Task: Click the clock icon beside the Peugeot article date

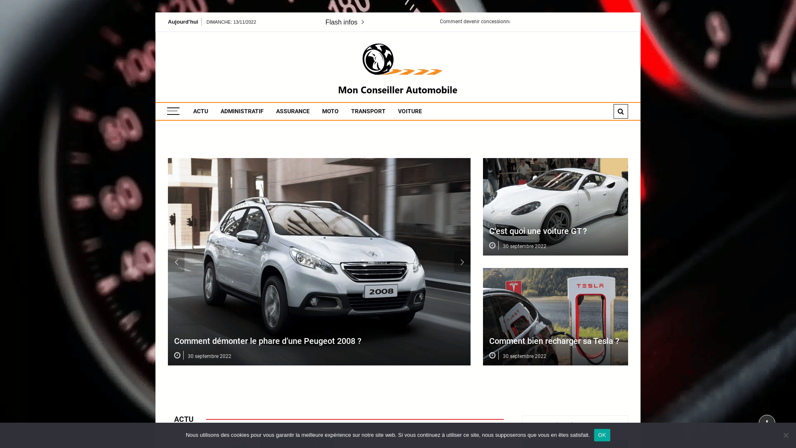Action: pyautogui.click(x=177, y=355)
